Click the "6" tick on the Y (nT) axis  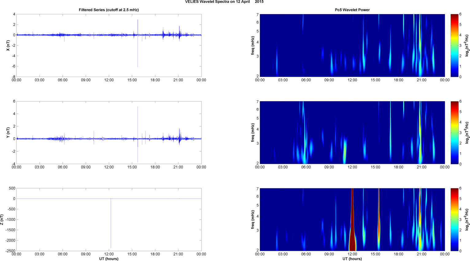(x=14, y=101)
